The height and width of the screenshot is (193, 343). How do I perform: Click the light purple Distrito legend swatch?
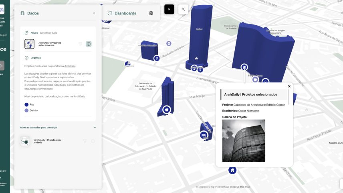tap(26, 110)
